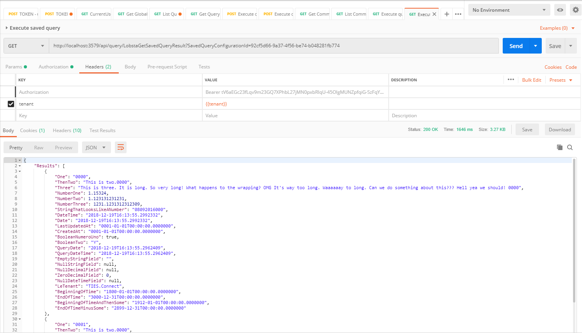Close the active Execute request tab

tap(434, 14)
